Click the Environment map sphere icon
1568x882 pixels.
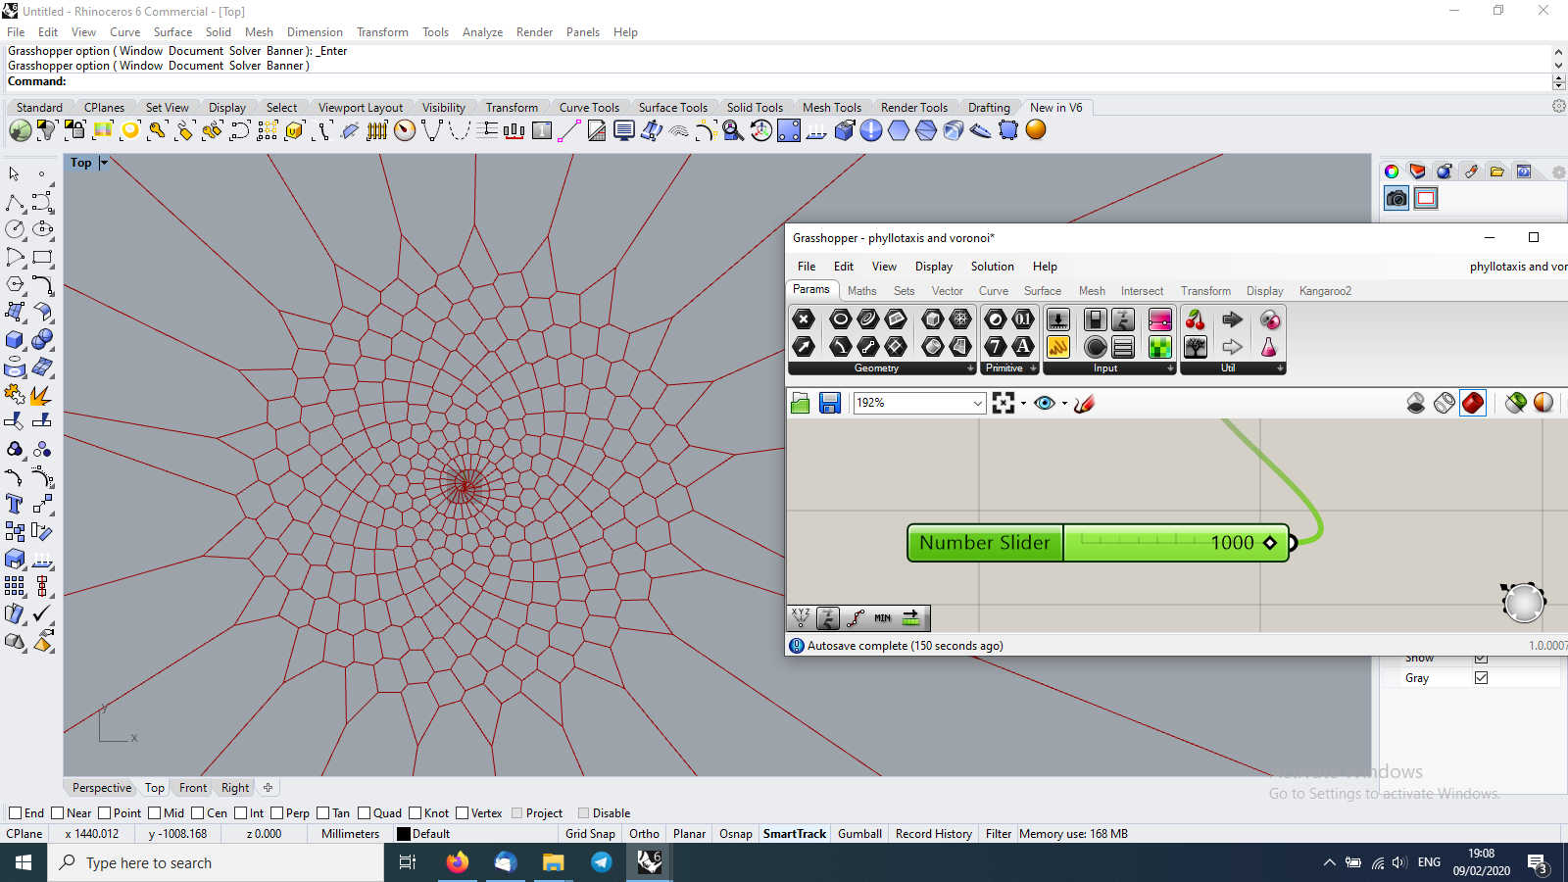(x=1036, y=130)
